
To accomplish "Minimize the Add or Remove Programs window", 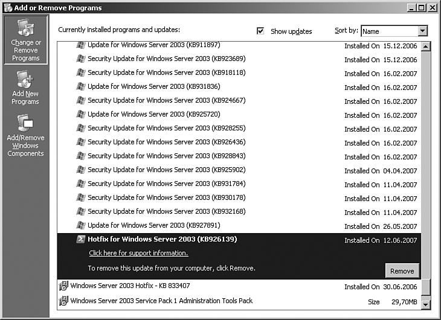I will point(411,8).
